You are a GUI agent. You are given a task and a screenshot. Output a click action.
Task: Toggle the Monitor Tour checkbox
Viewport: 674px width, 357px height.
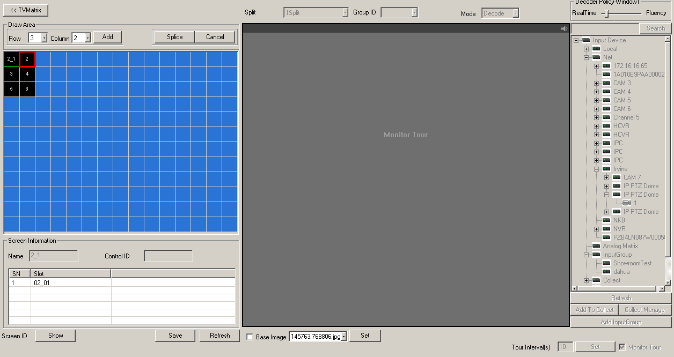point(622,347)
